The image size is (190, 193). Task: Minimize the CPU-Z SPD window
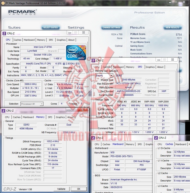159,60
